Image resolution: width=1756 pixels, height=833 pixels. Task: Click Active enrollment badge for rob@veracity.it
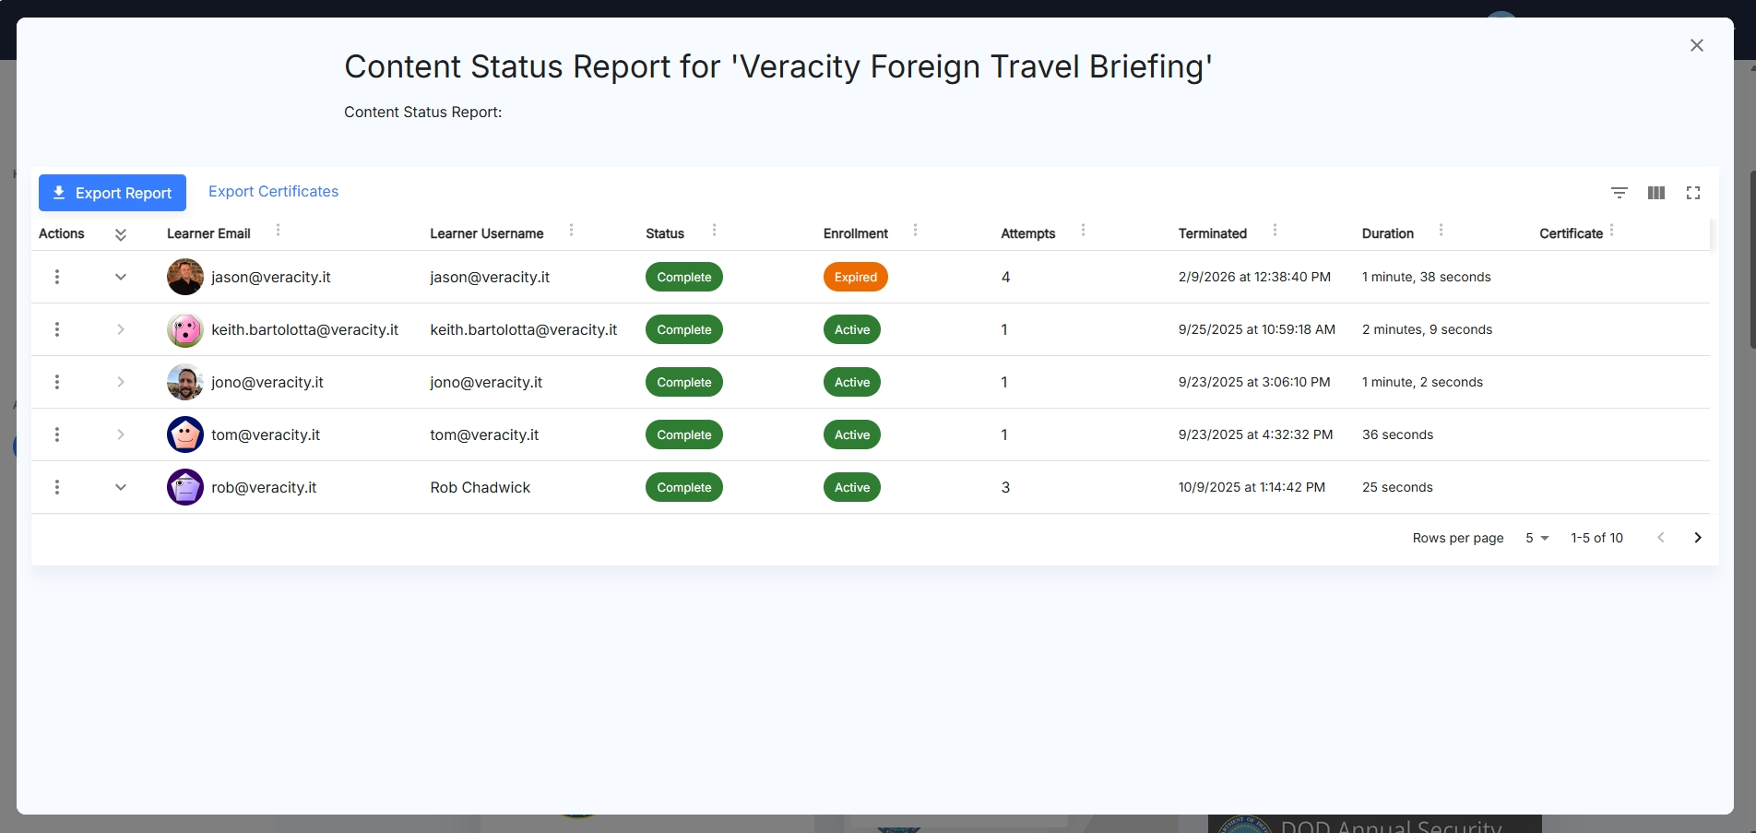pyautogui.click(x=852, y=487)
